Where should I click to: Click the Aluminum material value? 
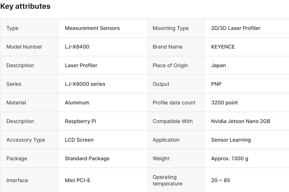pyautogui.click(x=77, y=103)
